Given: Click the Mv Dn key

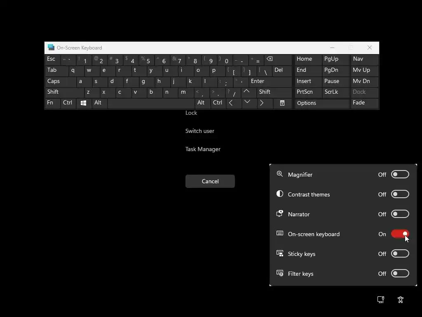Looking at the screenshot, I should [364, 82].
